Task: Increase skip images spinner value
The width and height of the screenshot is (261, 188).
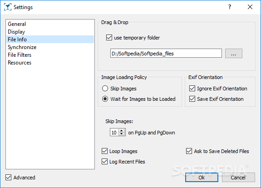Action: click(122, 131)
